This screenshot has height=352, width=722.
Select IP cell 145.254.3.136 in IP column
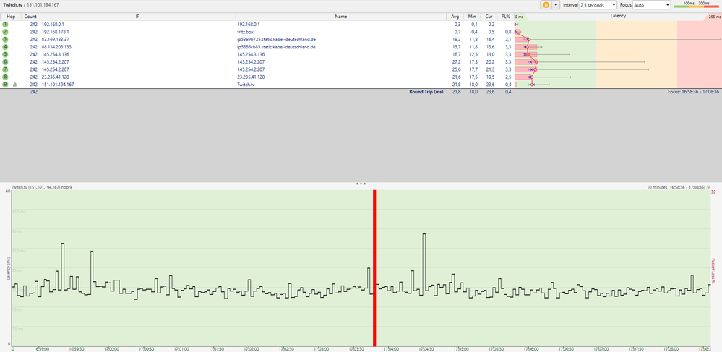pyautogui.click(x=55, y=54)
